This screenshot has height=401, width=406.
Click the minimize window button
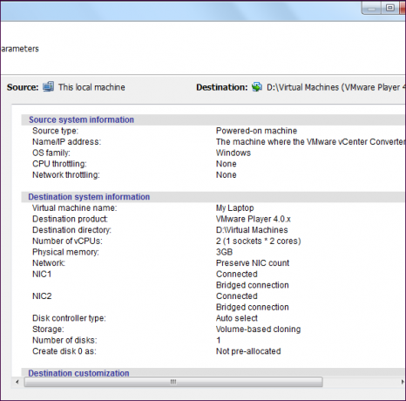372,8
